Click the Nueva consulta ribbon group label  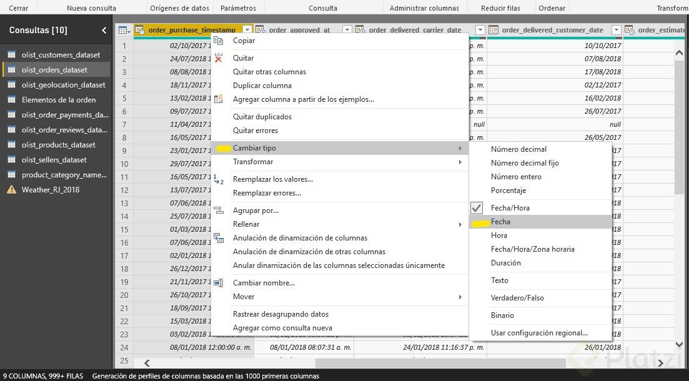[x=91, y=8]
